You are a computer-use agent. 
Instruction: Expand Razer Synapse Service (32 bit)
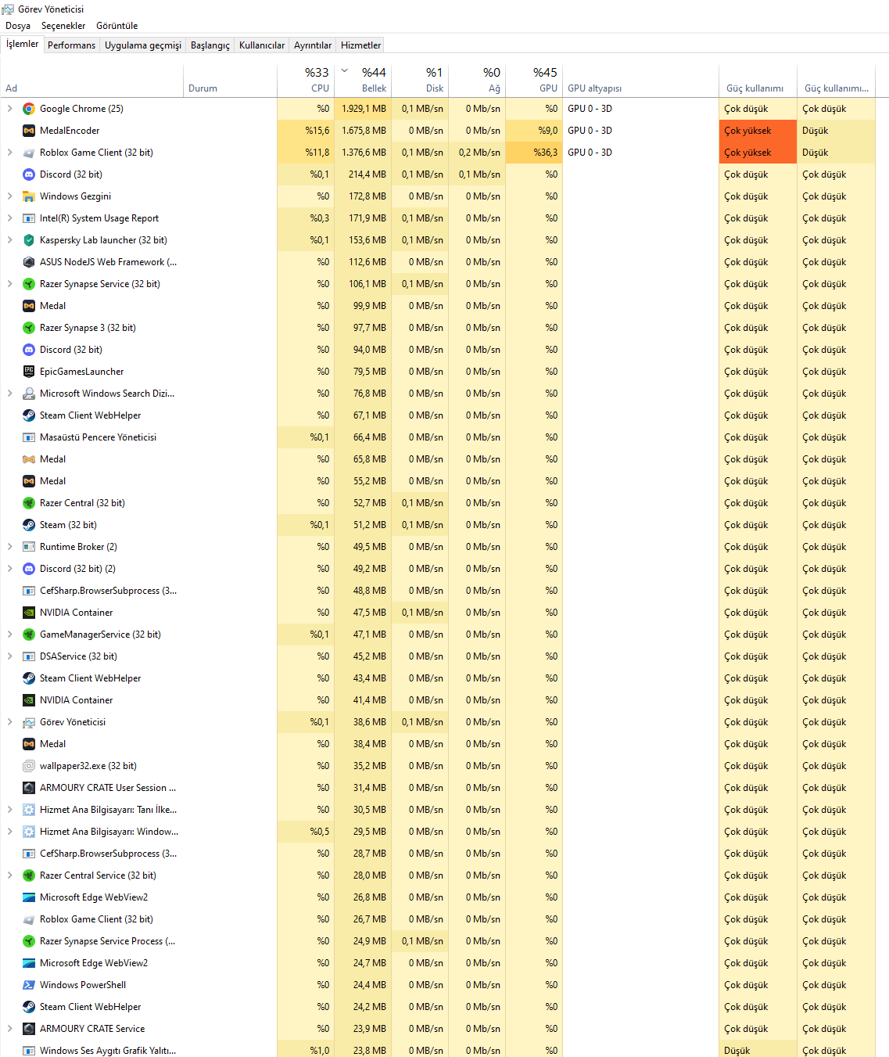coord(9,284)
